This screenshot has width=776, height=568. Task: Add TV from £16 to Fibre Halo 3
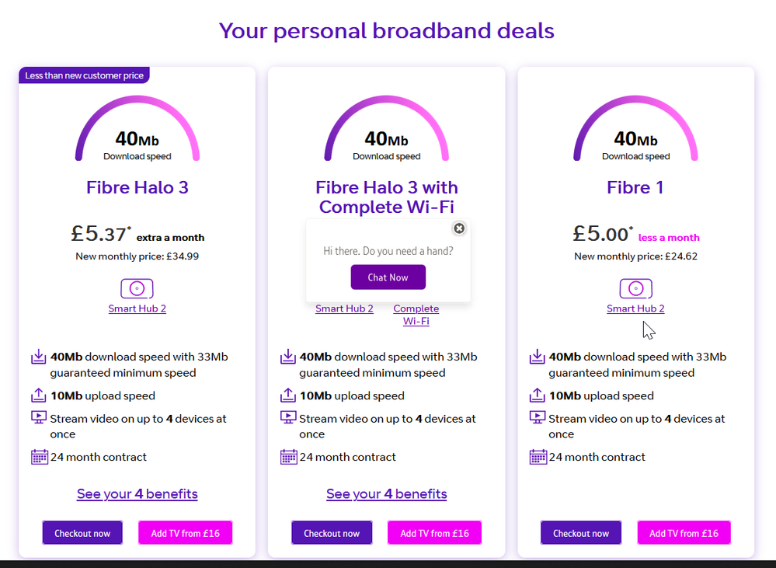click(x=186, y=533)
